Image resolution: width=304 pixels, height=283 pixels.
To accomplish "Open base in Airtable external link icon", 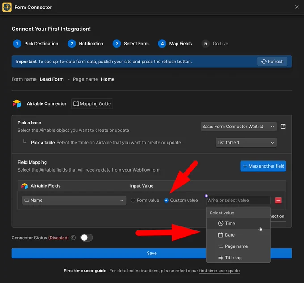I will click(x=283, y=127).
